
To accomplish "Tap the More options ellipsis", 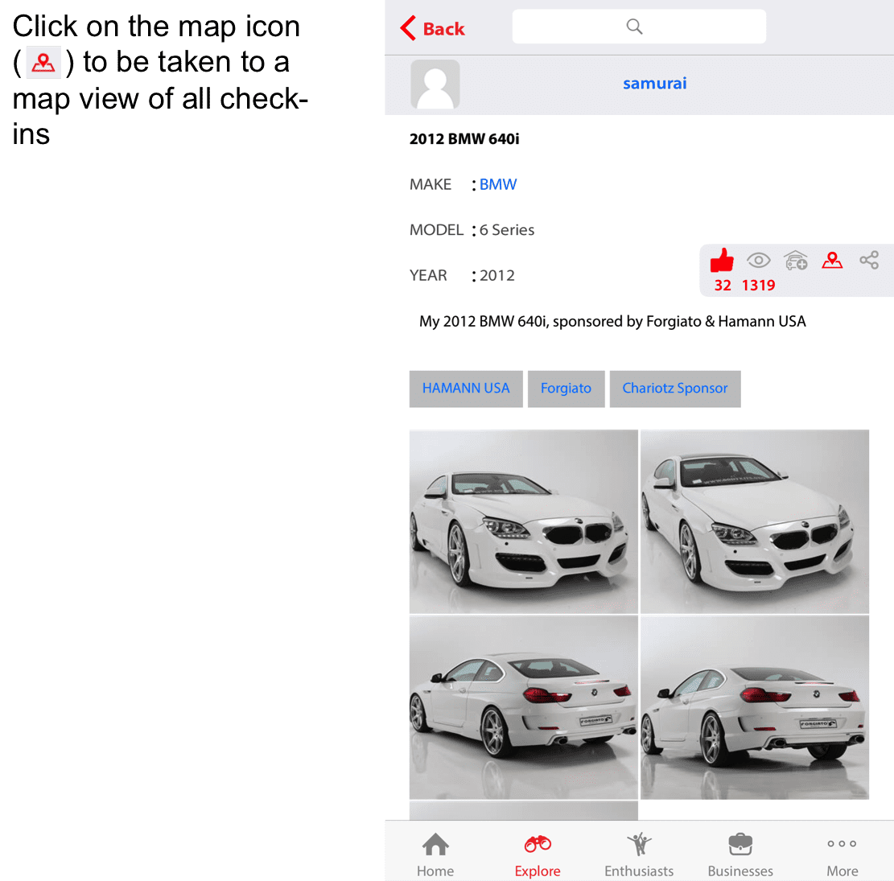I will pos(842,845).
